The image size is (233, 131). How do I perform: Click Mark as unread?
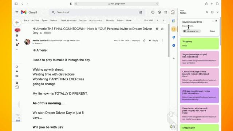69,20
